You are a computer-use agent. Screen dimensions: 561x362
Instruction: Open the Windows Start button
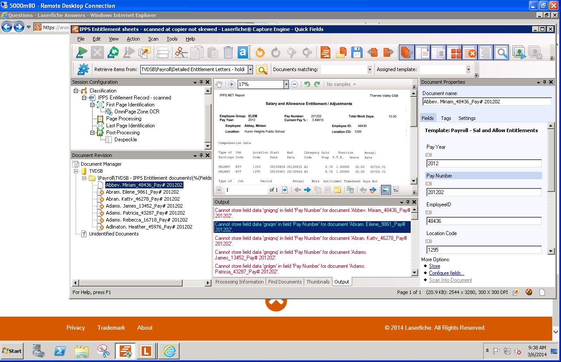click(12, 351)
